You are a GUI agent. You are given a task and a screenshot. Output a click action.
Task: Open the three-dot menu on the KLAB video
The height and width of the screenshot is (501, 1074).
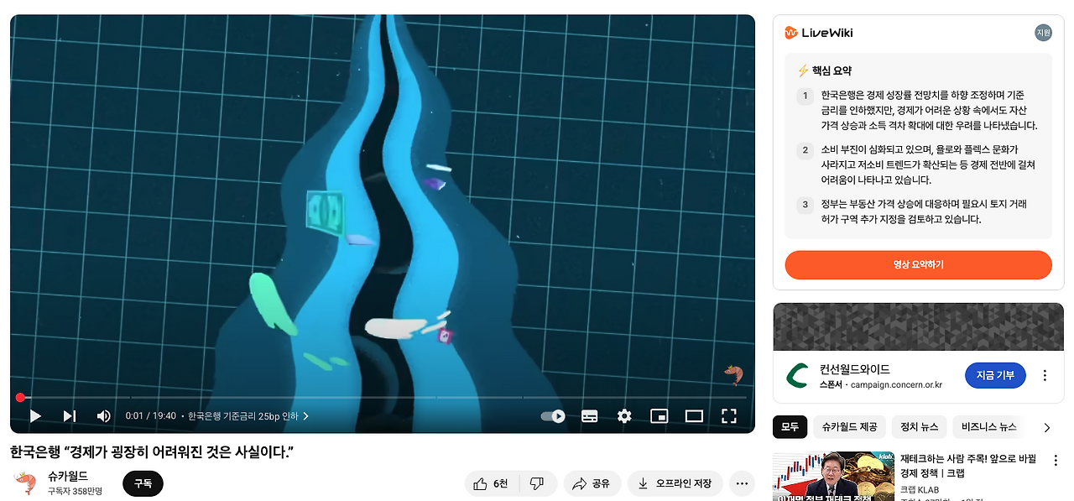[x=1055, y=460]
